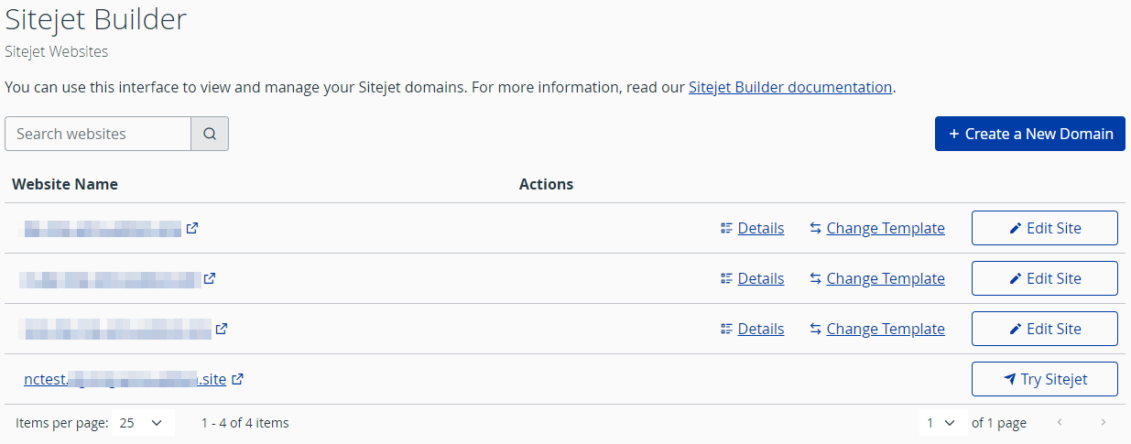Image resolution: width=1131 pixels, height=444 pixels.
Task: Click Edit Site for the first website
Action: pyautogui.click(x=1045, y=228)
